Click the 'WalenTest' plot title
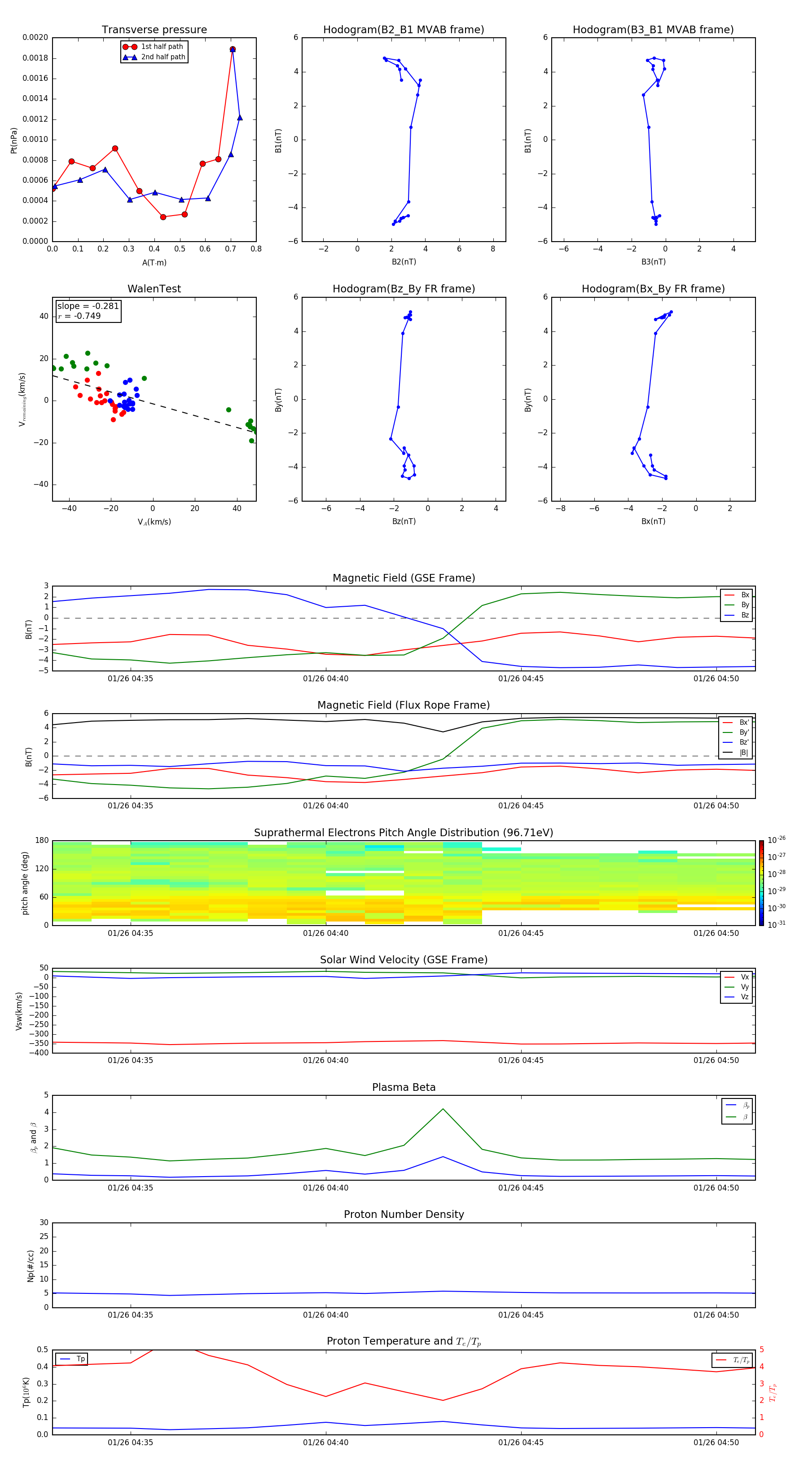 154,289
